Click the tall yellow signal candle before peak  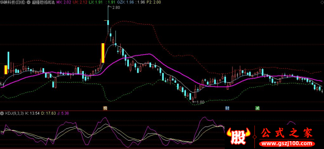pos(103,53)
